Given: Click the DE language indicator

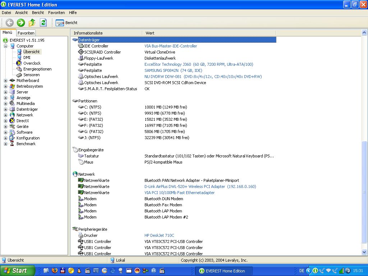Looking at the screenshot, I should coord(302,271).
